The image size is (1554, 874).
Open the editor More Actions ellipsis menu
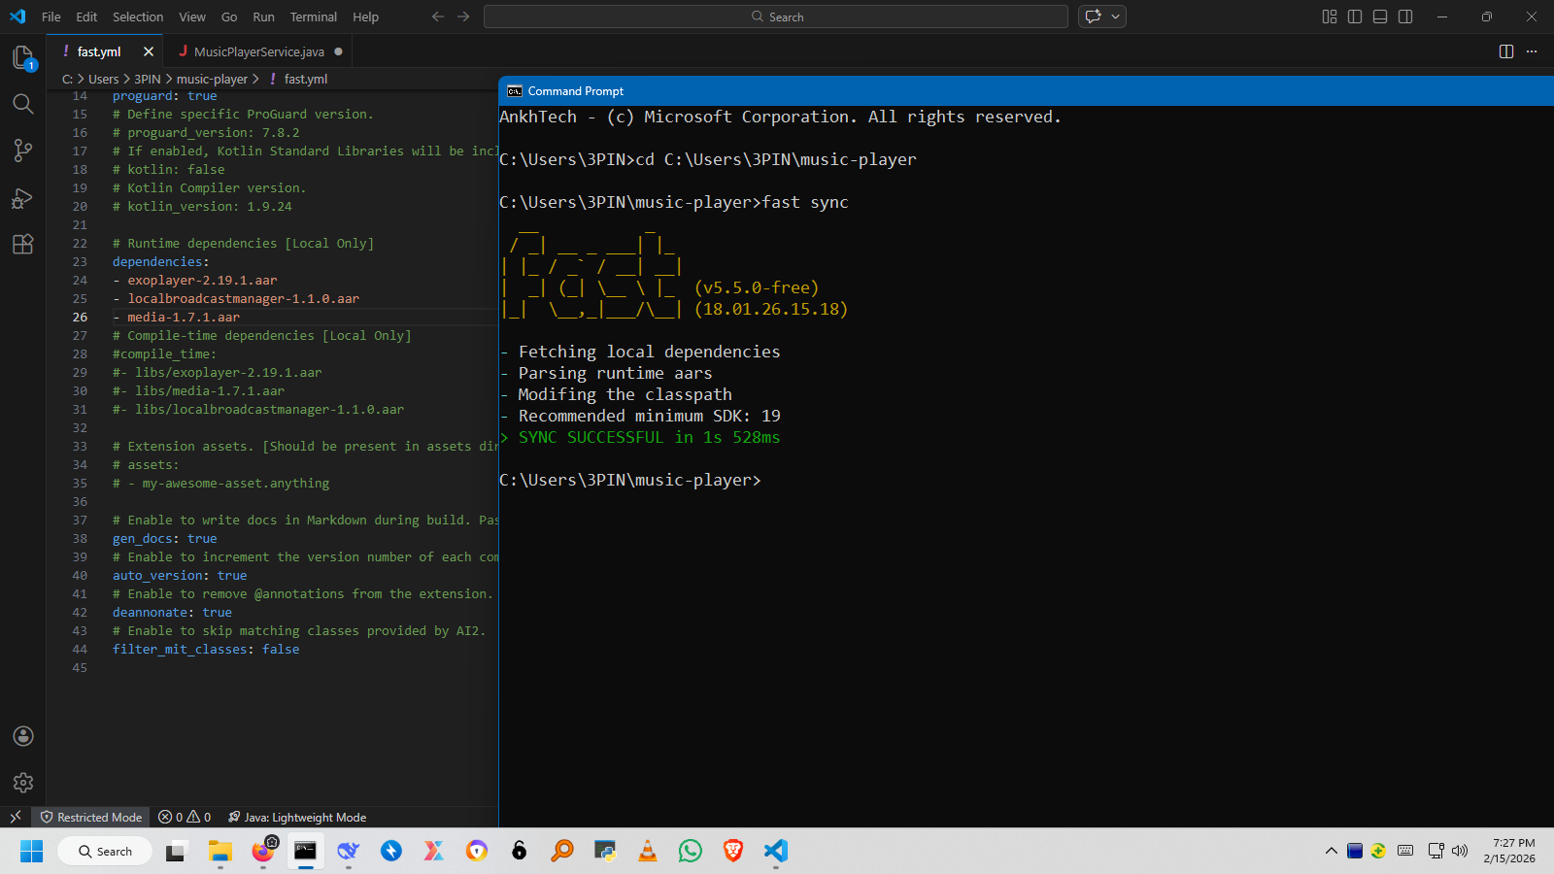click(1532, 51)
